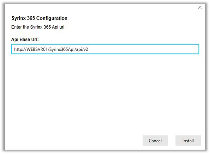The image size is (210, 154).
Task: Focus the Api Base Url input field
Action: coord(105,49)
